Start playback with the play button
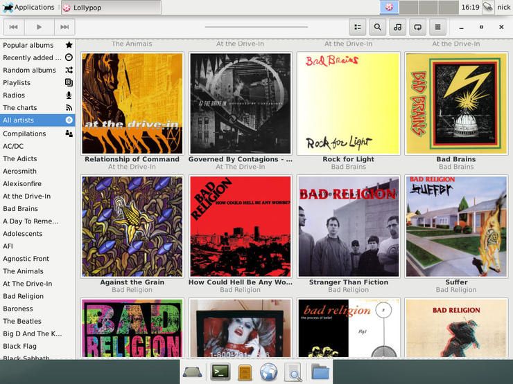513x384 pixels. point(39,27)
